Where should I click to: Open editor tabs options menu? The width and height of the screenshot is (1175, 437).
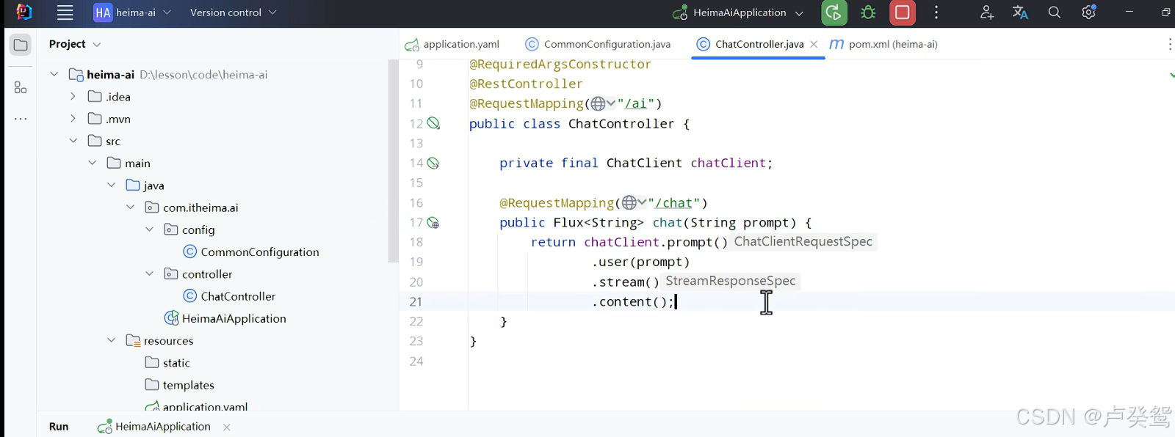coord(1169,45)
